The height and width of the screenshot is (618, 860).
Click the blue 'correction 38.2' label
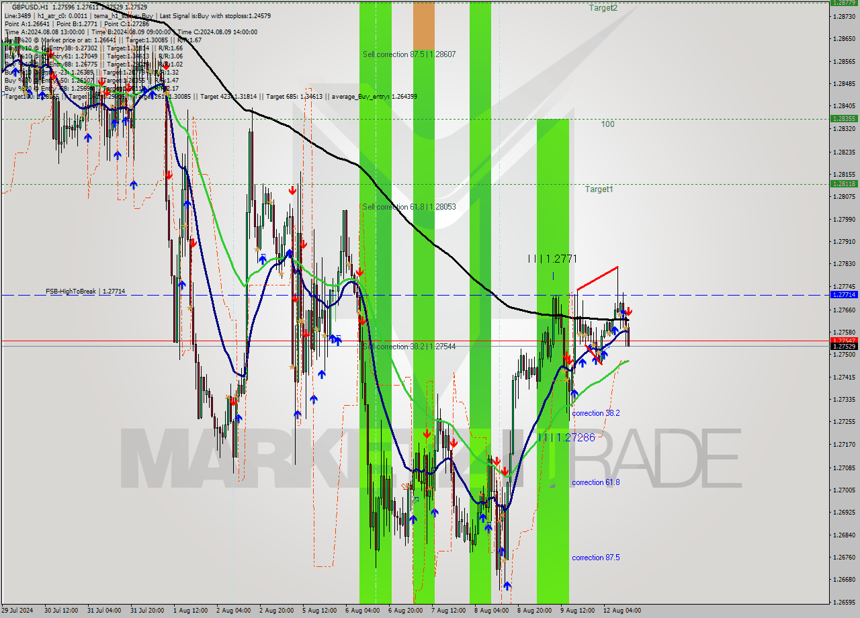coord(596,413)
